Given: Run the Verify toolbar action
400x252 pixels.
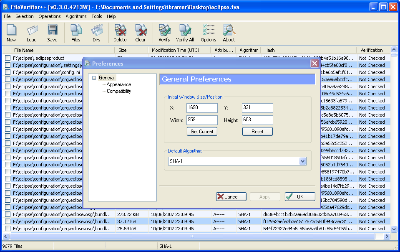Looking at the screenshot, I should (x=164, y=33).
